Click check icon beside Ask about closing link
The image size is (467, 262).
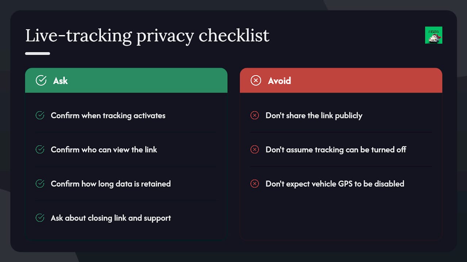tap(40, 218)
